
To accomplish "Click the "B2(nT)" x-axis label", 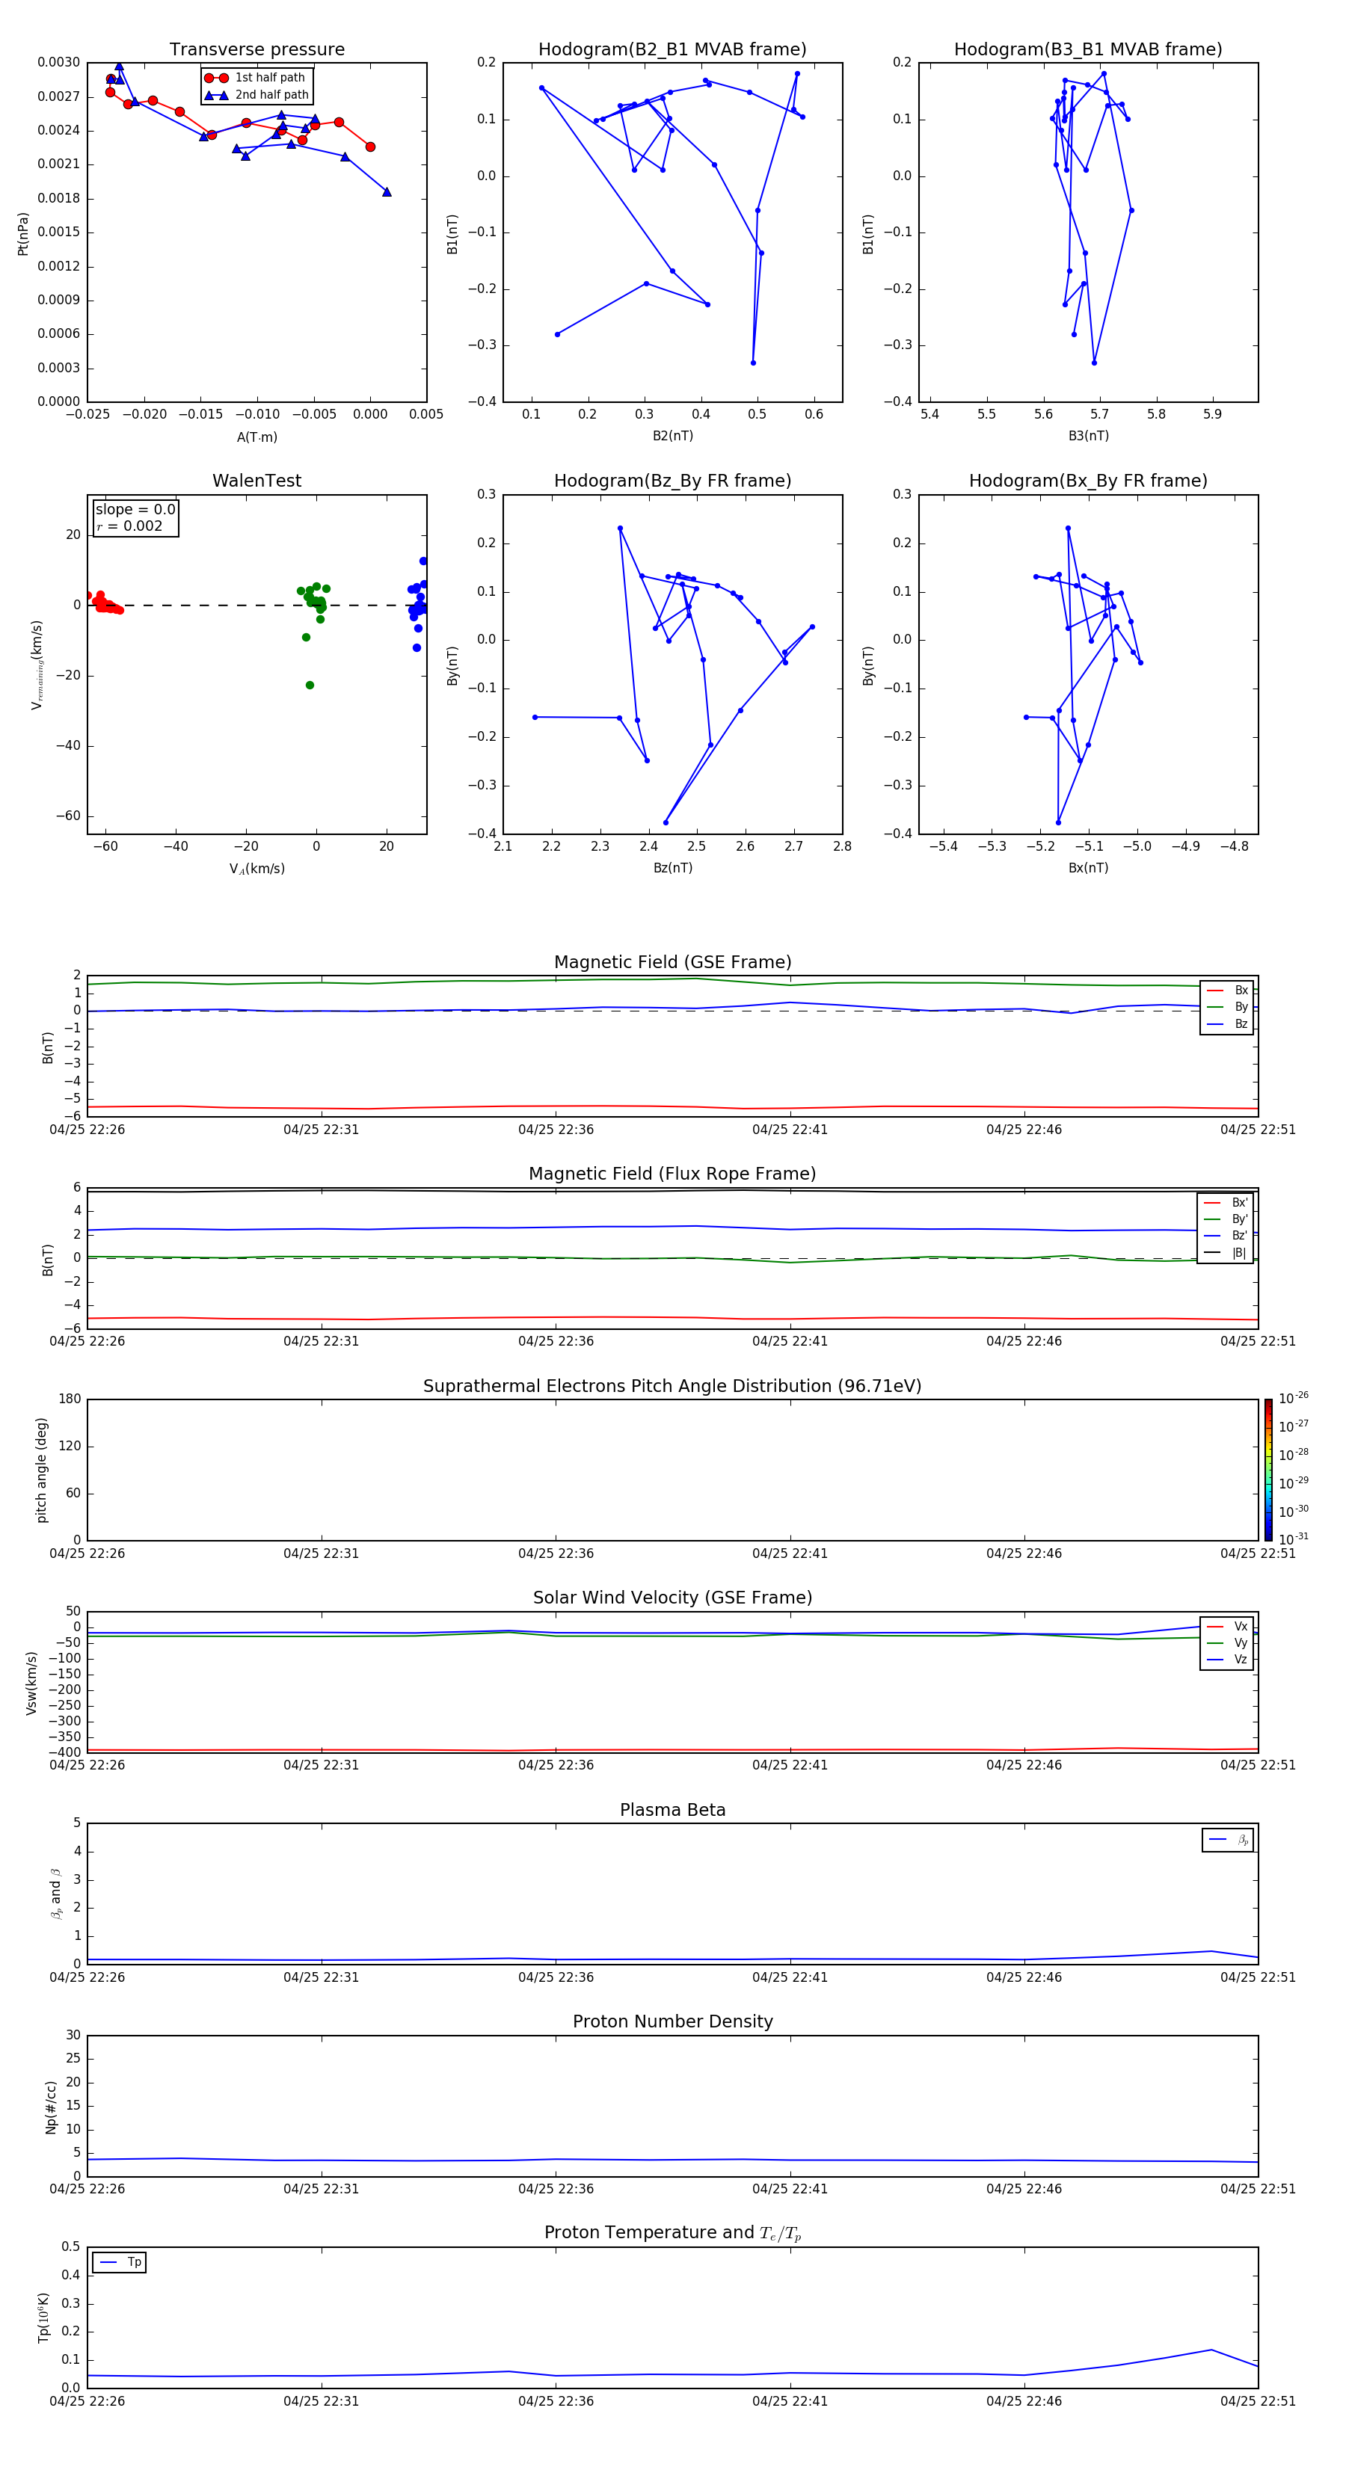I will click(672, 436).
